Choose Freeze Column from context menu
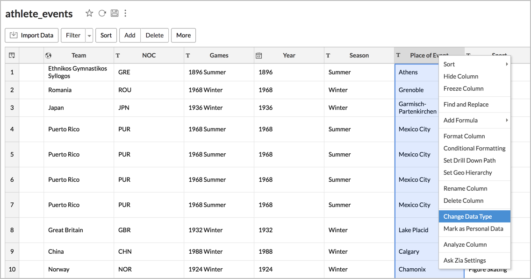 click(x=474, y=89)
